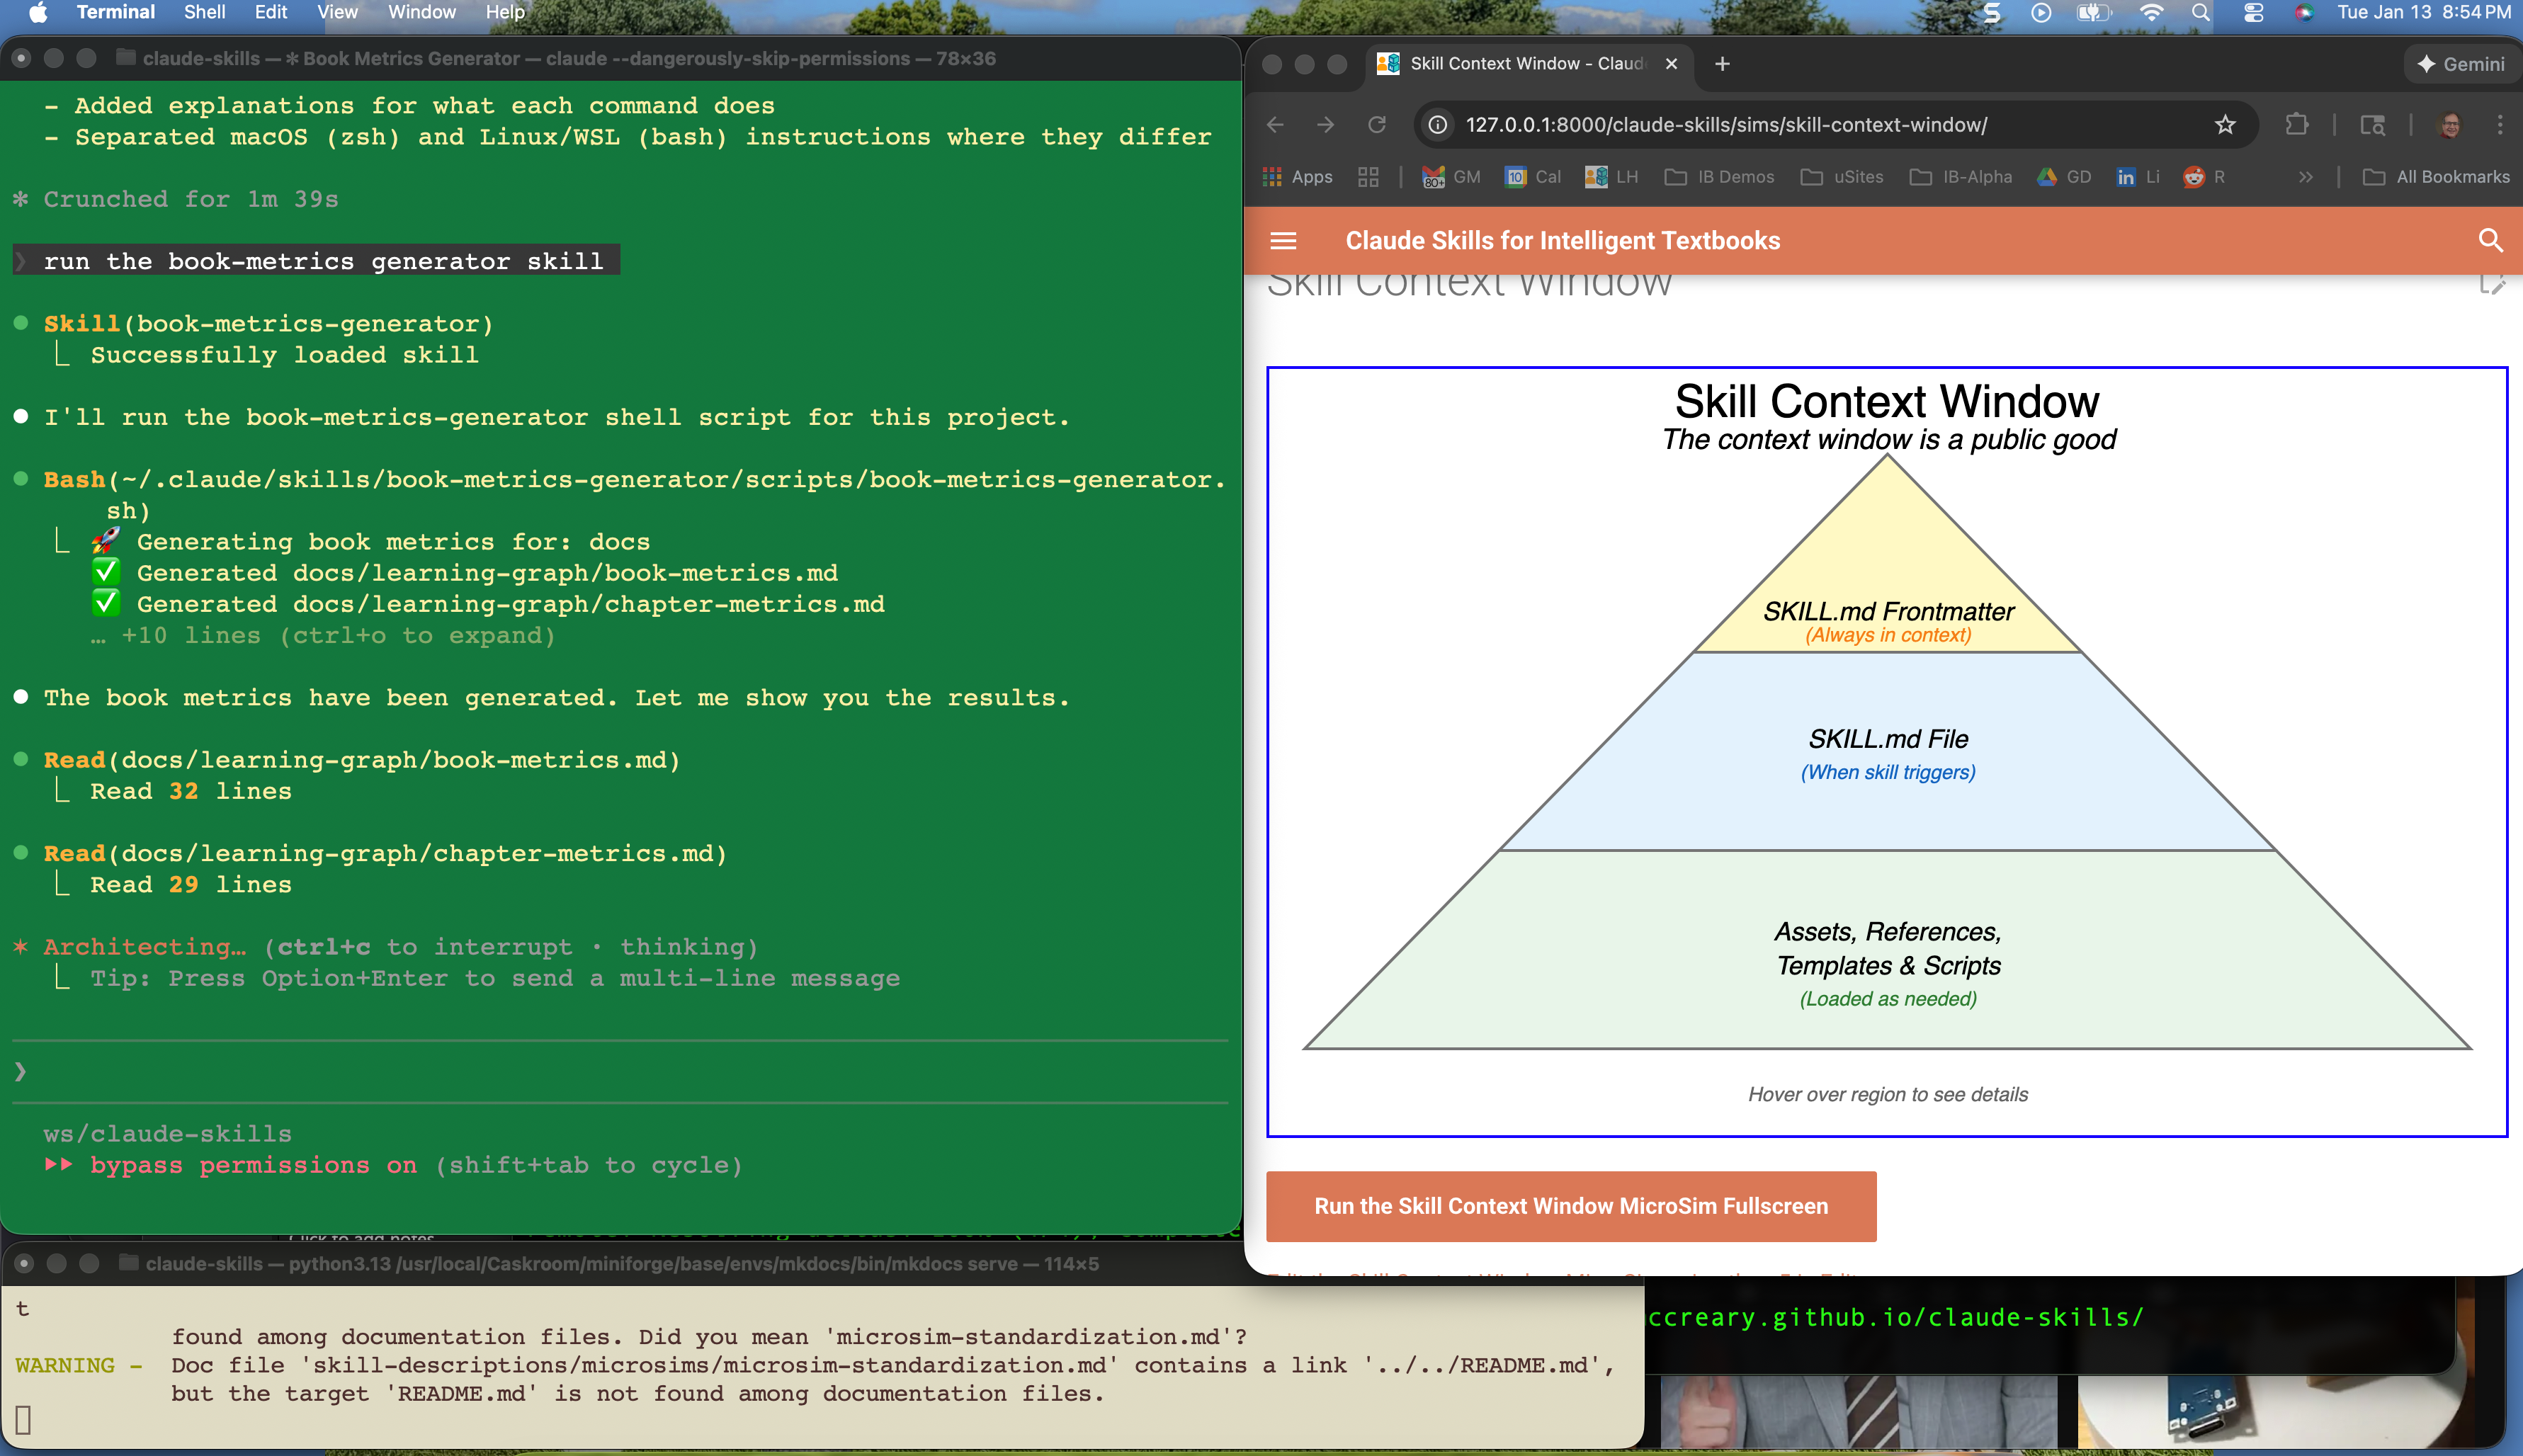Reload the Skill Context Window page
The width and height of the screenshot is (2523, 1456).
point(1377,125)
